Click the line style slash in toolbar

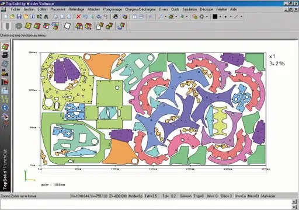click(x=236, y=17)
